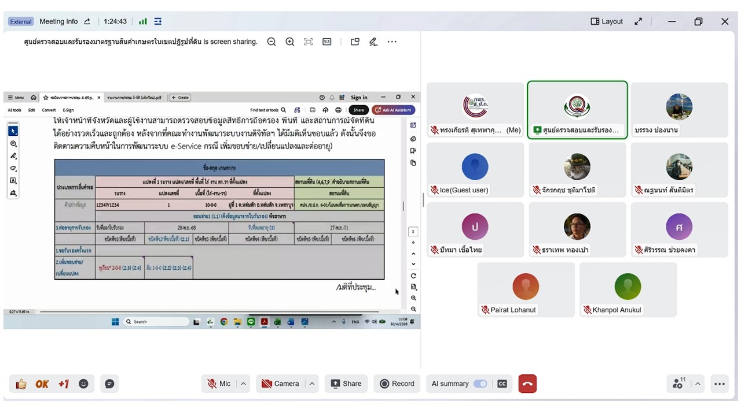Open the participants list
Image resolution: width=741 pixels, height=416 pixels.
pyautogui.click(x=678, y=384)
